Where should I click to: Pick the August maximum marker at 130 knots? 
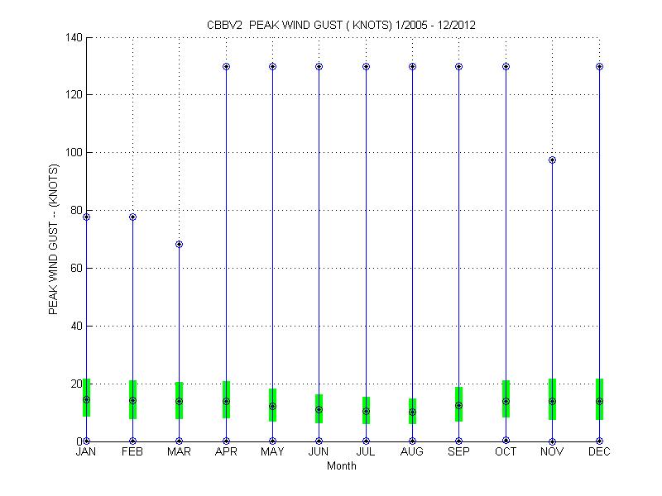click(x=412, y=66)
